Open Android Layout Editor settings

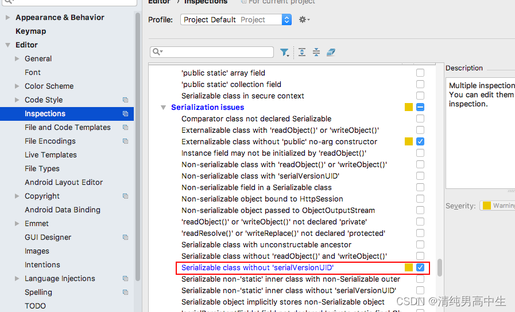(x=64, y=183)
